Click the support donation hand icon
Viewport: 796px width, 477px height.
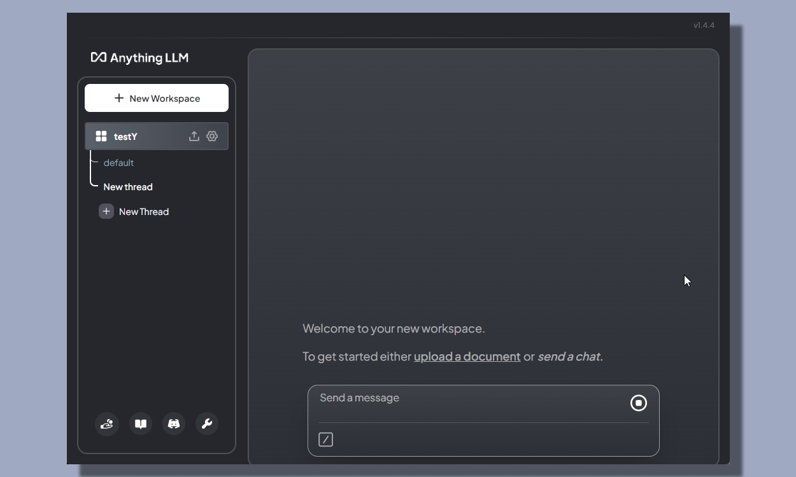[x=107, y=424]
